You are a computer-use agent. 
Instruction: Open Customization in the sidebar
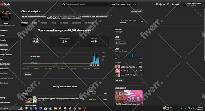[5, 64]
